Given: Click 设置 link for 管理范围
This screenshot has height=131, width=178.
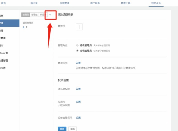Looking at the screenshot, I should 78,63.
